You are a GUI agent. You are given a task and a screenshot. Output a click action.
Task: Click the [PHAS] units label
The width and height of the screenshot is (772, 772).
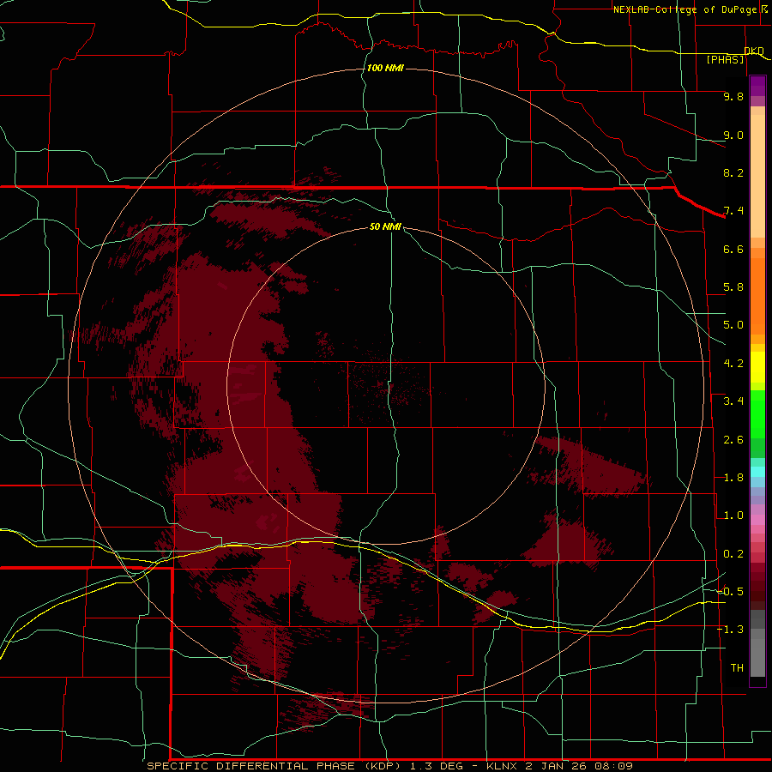click(725, 59)
